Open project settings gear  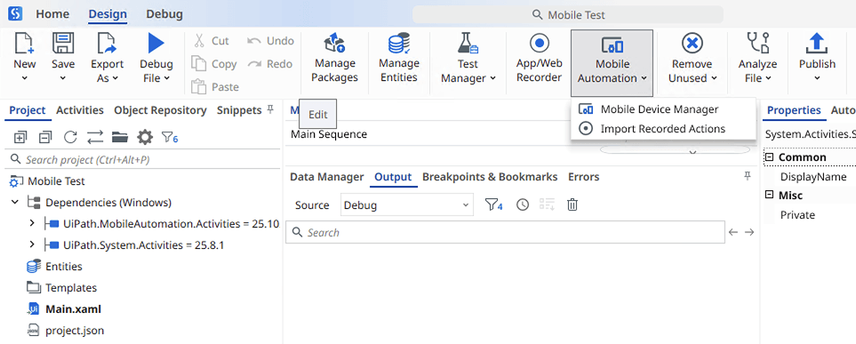coord(145,138)
